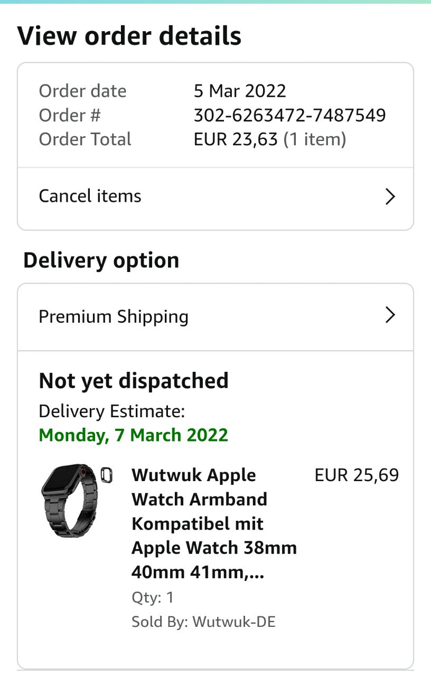
Task: Click the Sold By Wutwuk-DE seller text
Action: click(x=203, y=622)
